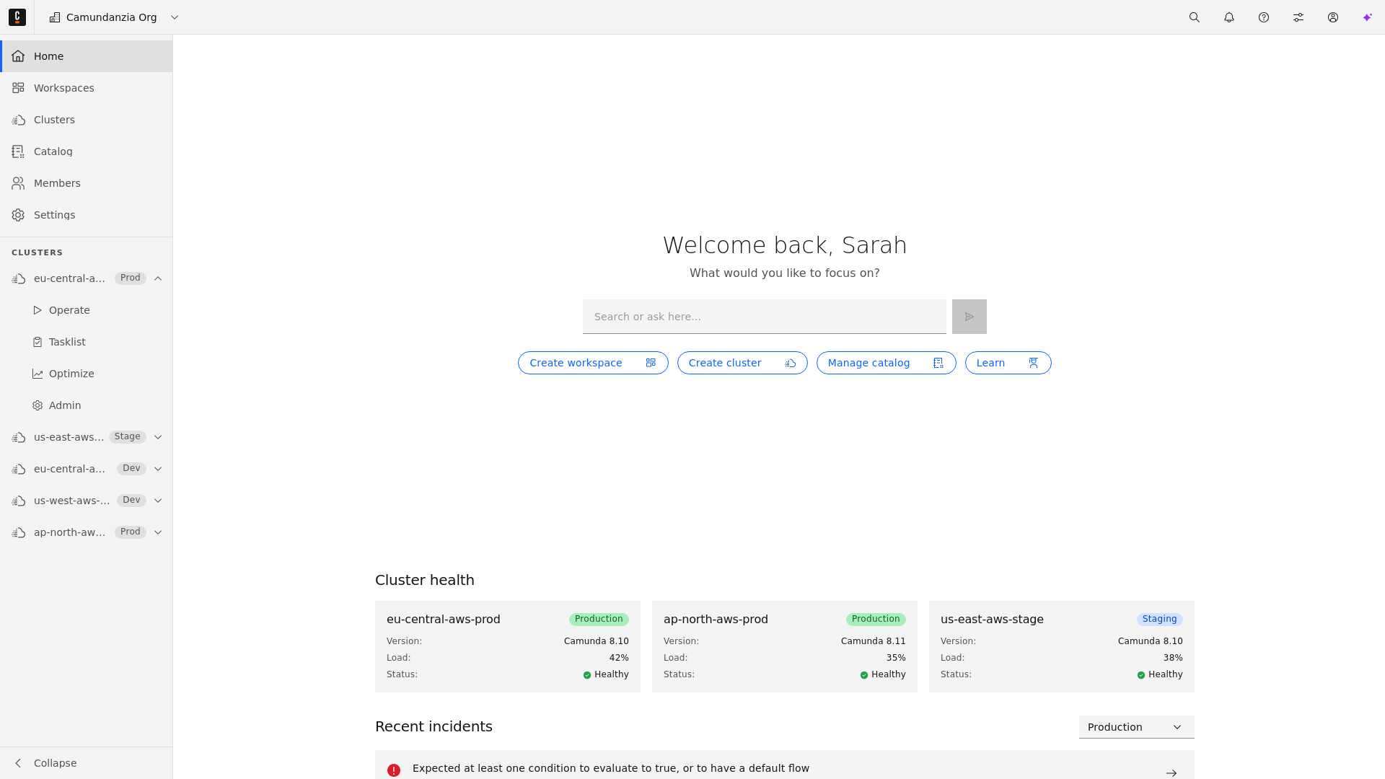Open the settings sliders icon in top bar

point(1298,17)
